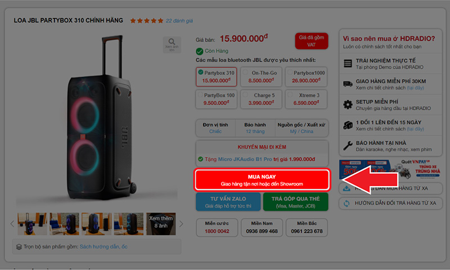Open the Xem thêm 8 ảnh thumbnail
Image resolution: width=450 pixels, height=270 pixels.
161,224
